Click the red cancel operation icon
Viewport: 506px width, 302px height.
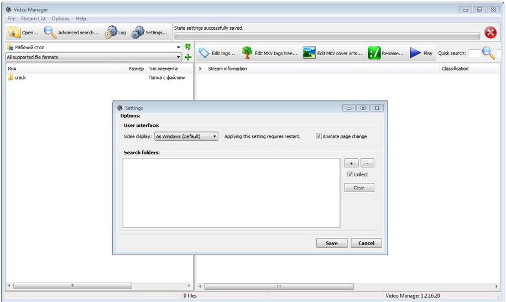point(491,32)
